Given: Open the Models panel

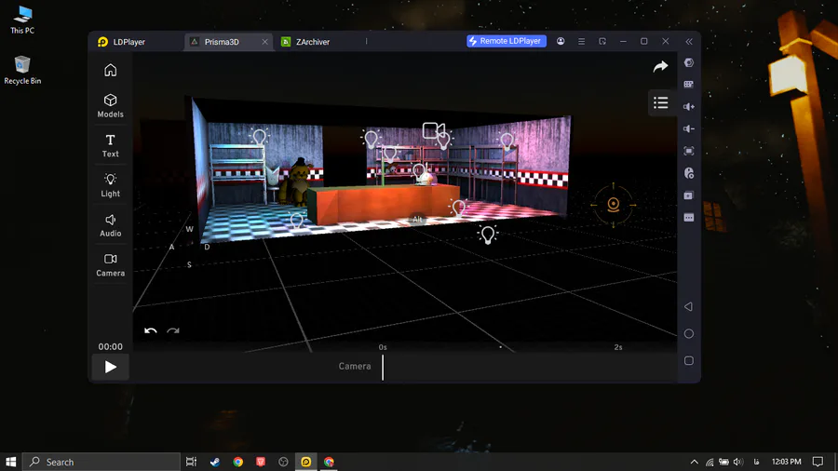Looking at the screenshot, I should pyautogui.click(x=110, y=106).
